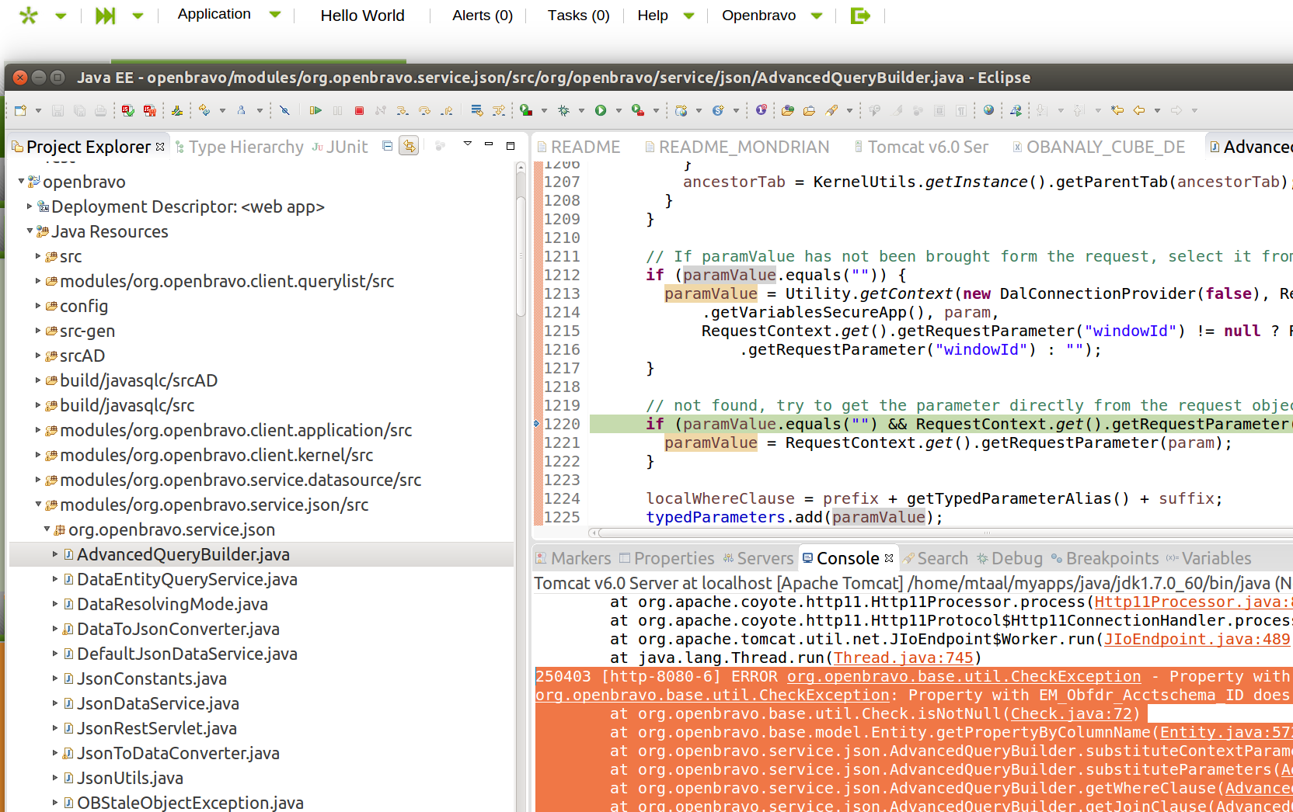This screenshot has width=1293, height=812.
Task: Toggle Skip All Breakpoints
Action: point(284,111)
